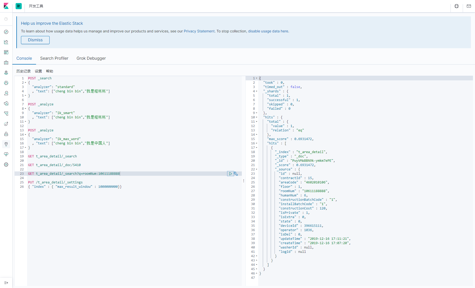Viewport: 475px width, 288px height.
Task: Click "createTime" value in response
Action: point(328,243)
